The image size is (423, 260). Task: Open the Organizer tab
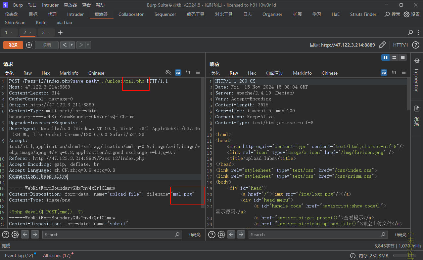[x=272, y=14]
